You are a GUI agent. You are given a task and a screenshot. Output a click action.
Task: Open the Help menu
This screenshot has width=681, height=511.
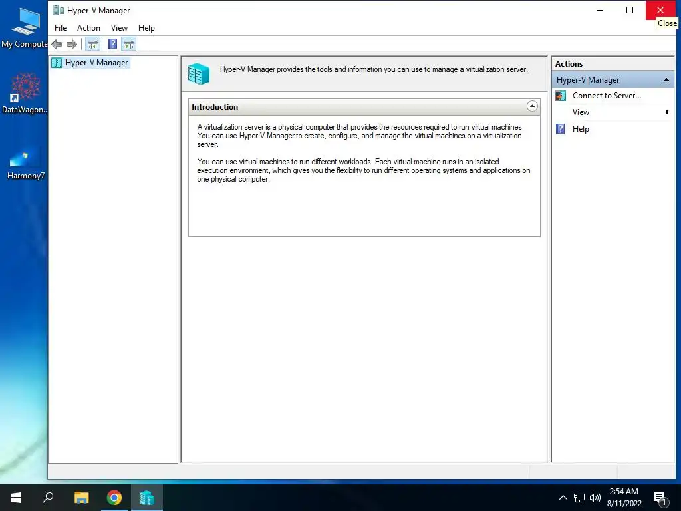146,28
